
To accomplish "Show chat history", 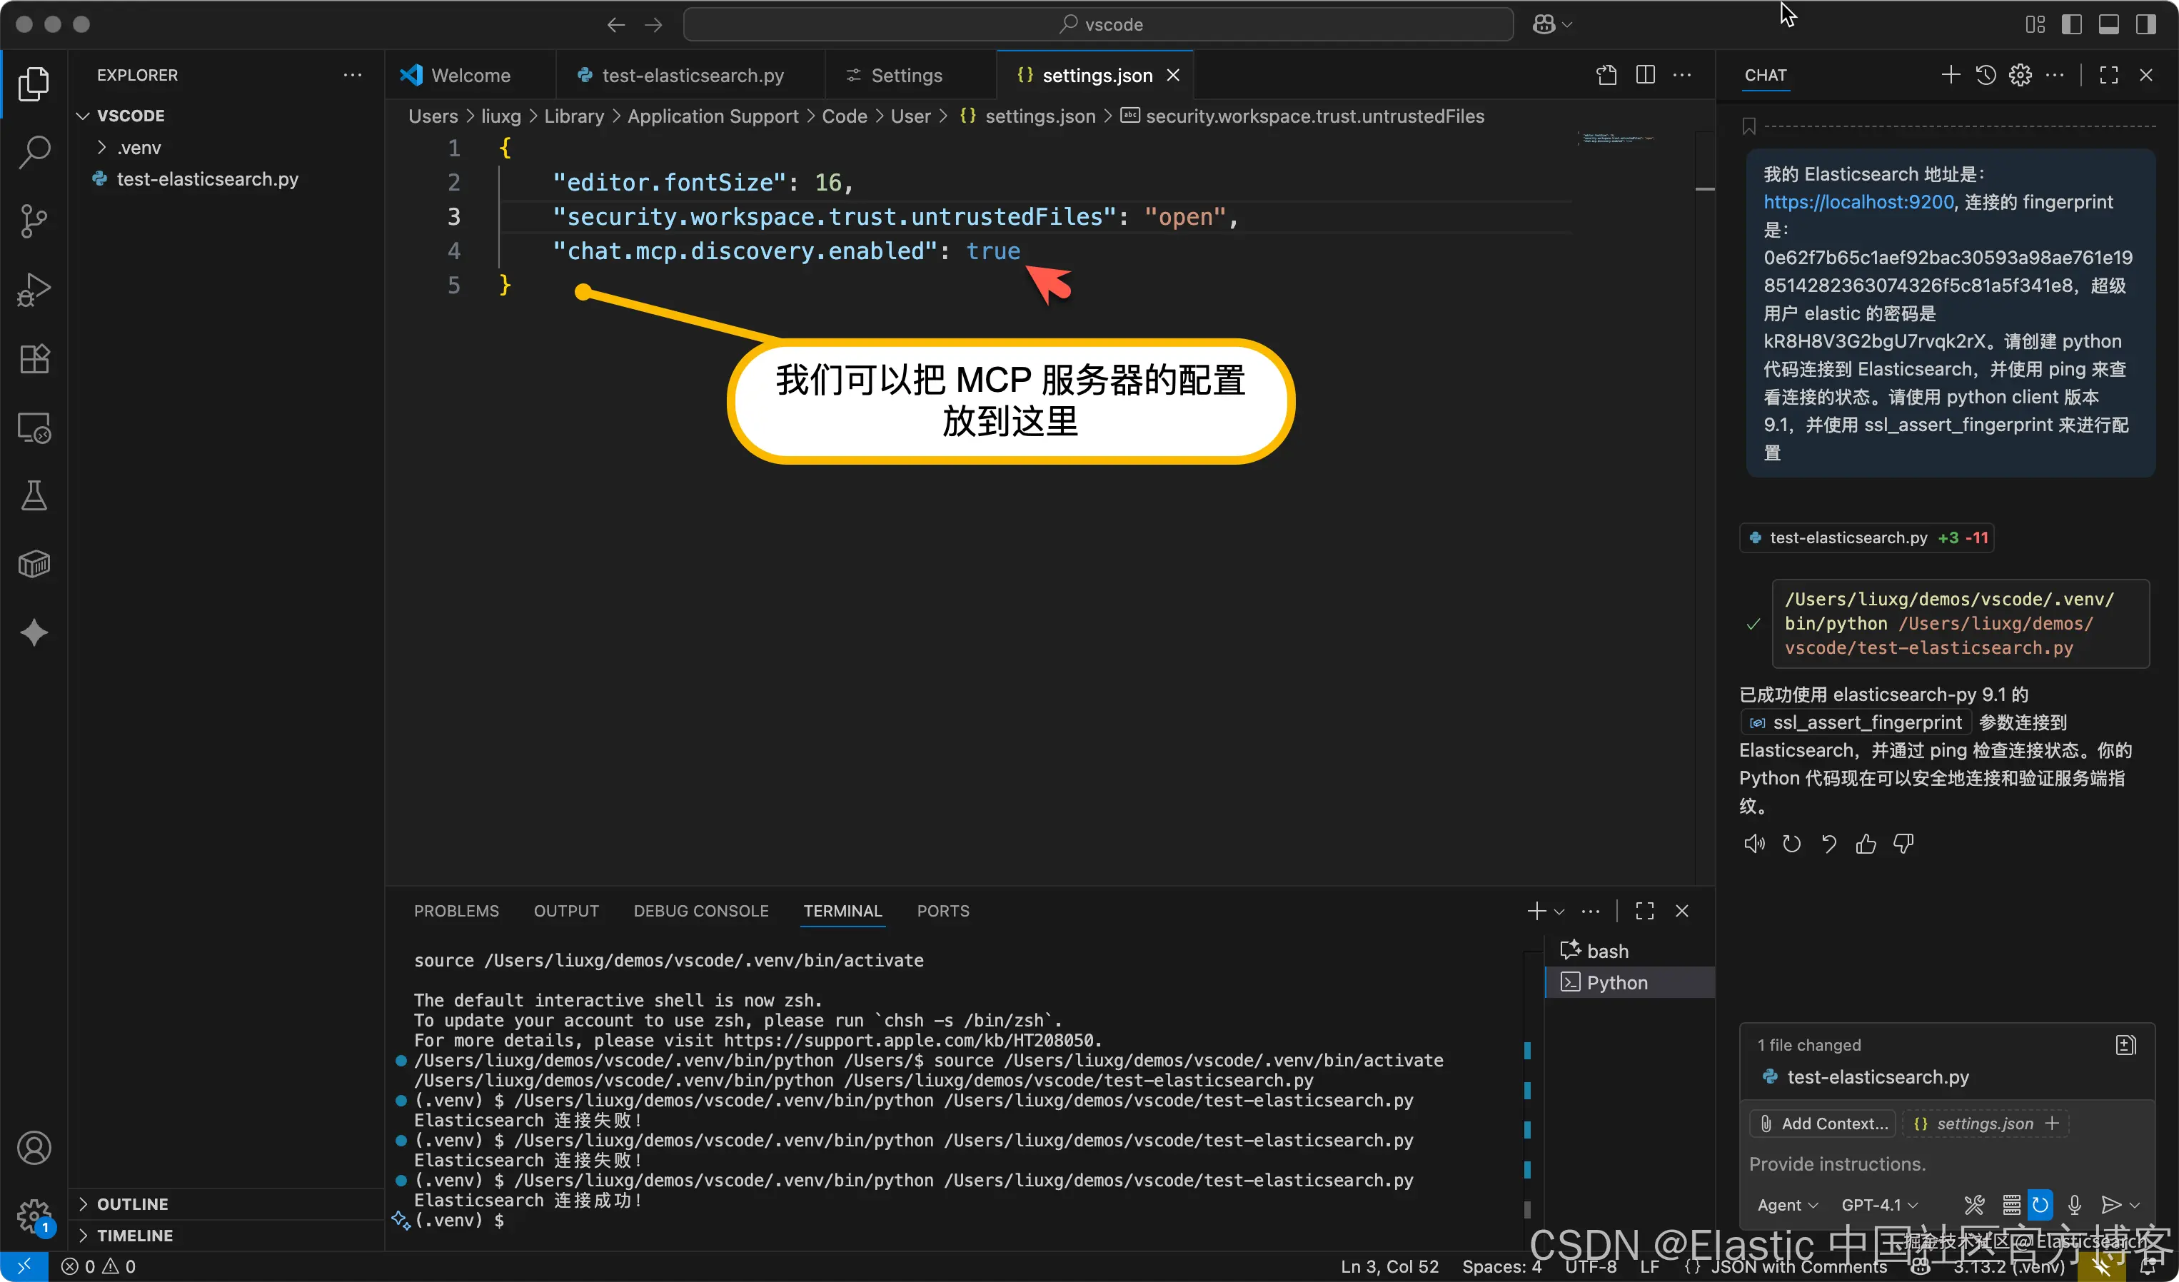I will pos(1986,75).
